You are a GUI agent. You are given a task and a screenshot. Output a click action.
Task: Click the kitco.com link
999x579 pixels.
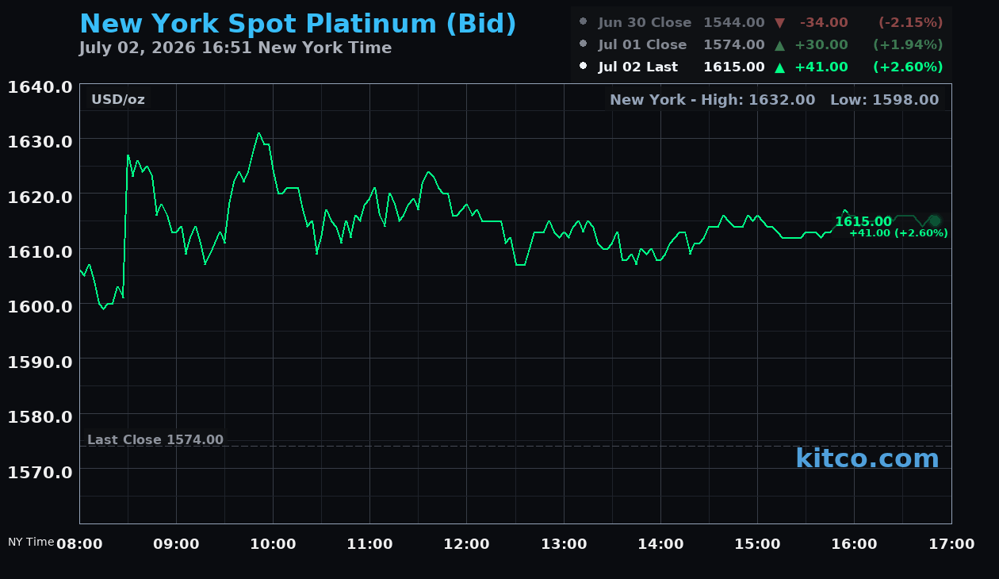pyautogui.click(x=867, y=458)
